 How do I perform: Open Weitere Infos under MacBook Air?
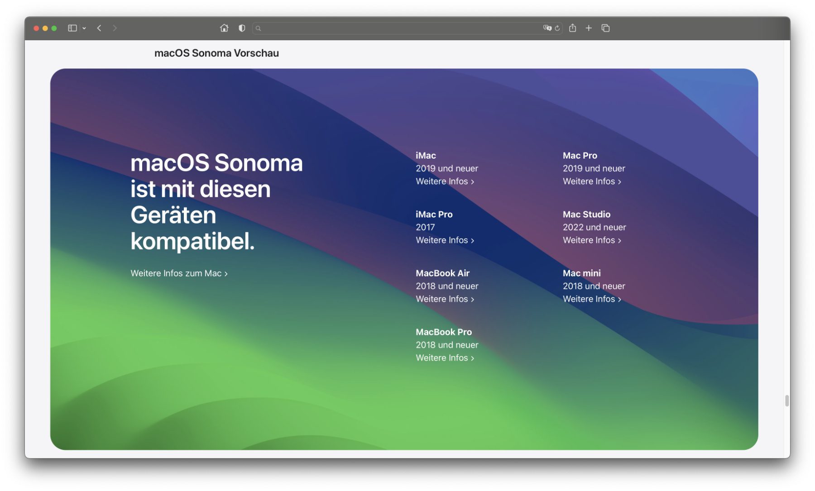pos(445,299)
